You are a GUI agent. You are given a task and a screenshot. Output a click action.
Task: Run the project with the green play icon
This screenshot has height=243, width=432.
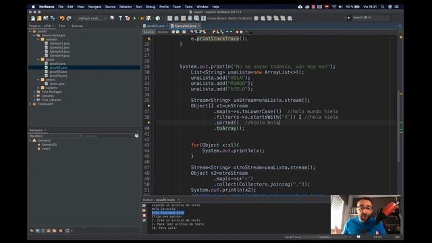point(134,18)
